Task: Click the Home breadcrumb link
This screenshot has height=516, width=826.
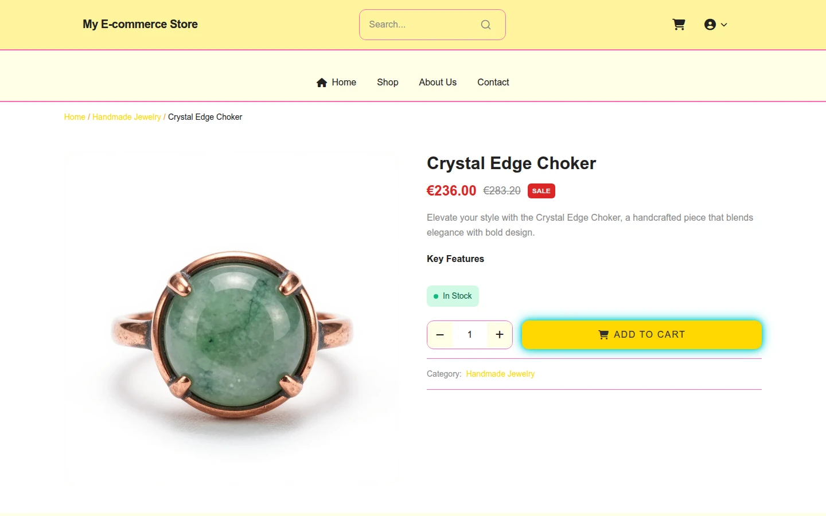Action: 75,117
